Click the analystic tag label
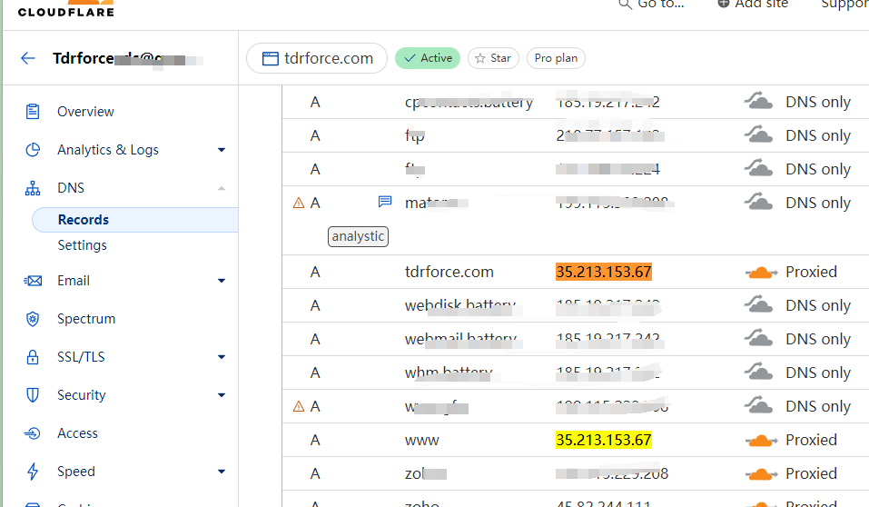869x507 pixels. (x=358, y=236)
